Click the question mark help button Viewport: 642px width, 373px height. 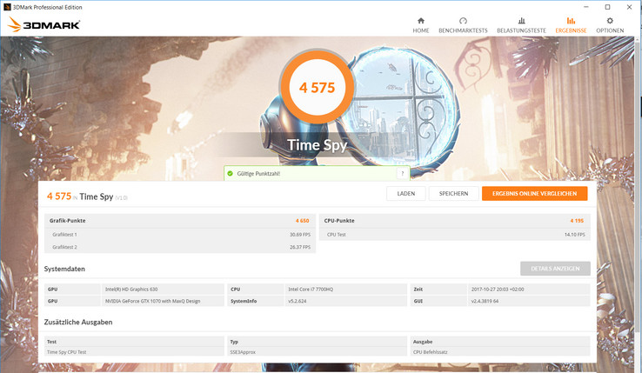coord(403,174)
